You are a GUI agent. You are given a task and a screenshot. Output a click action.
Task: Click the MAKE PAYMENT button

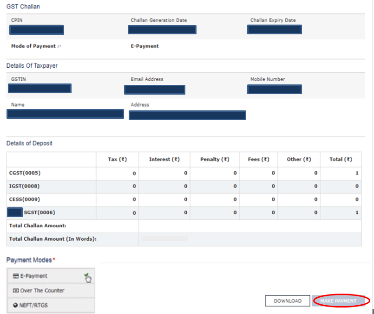click(x=338, y=301)
